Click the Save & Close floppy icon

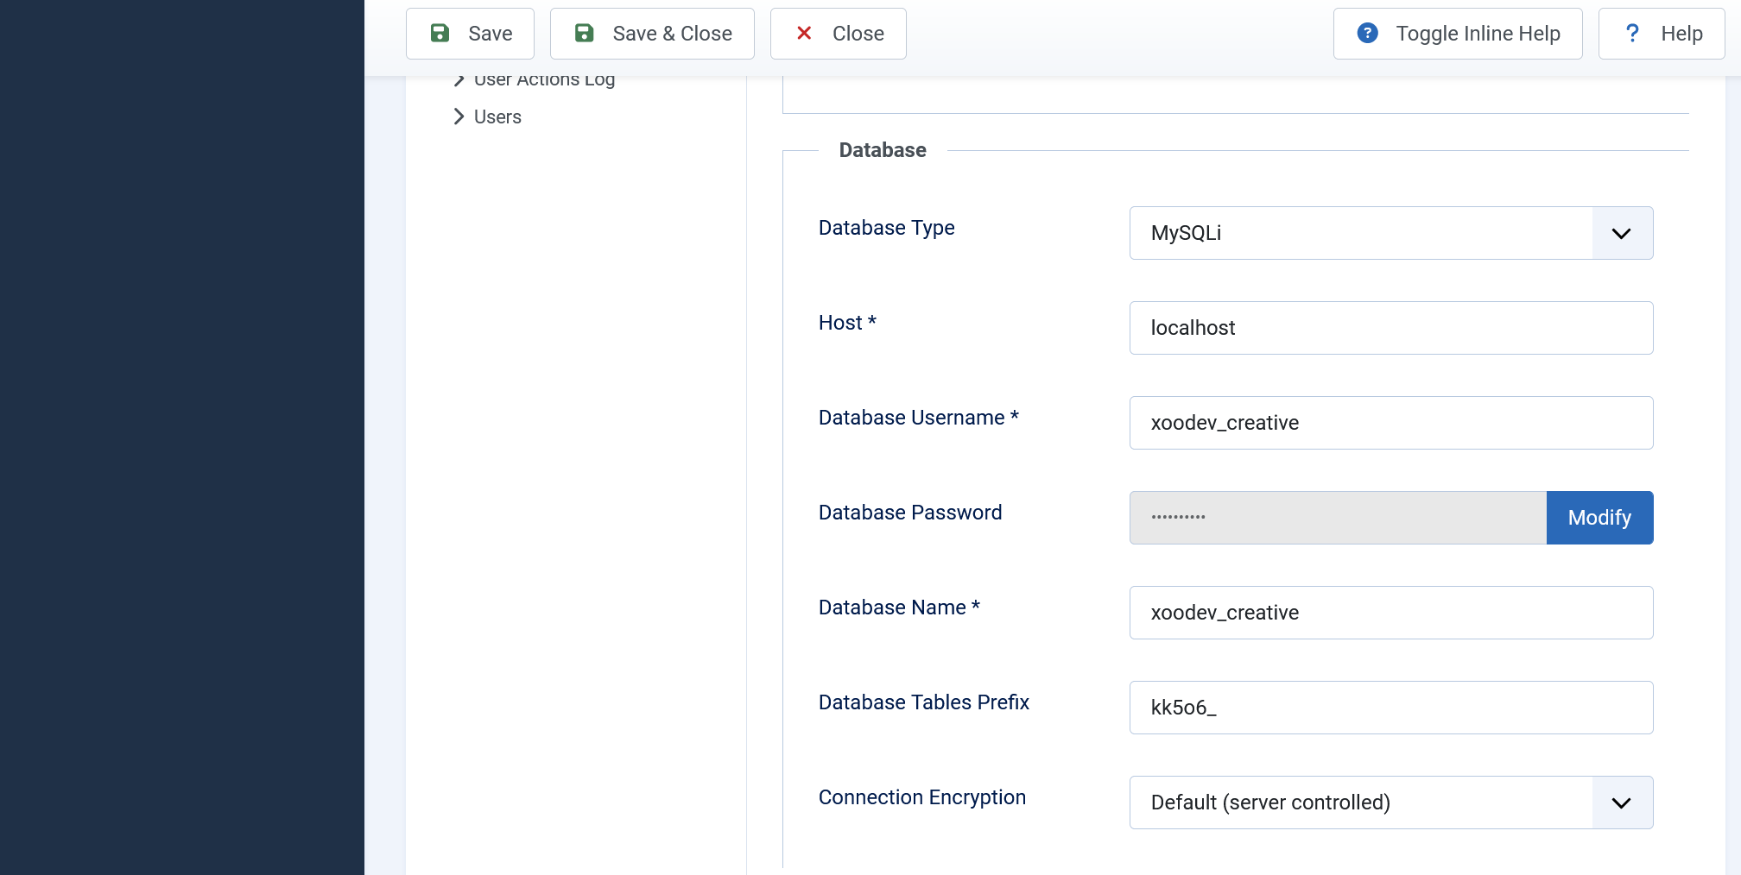tap(584, 33)
